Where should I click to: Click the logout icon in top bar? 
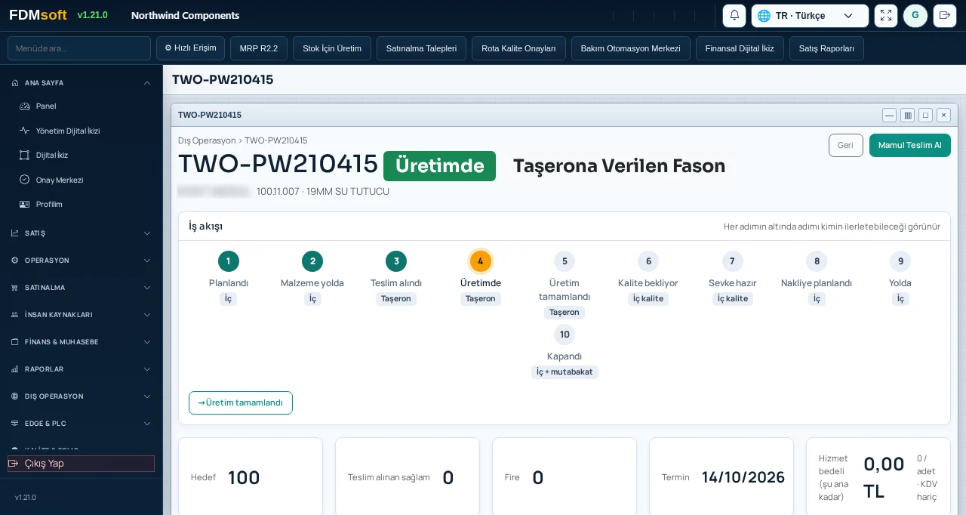tap(945, 15)
